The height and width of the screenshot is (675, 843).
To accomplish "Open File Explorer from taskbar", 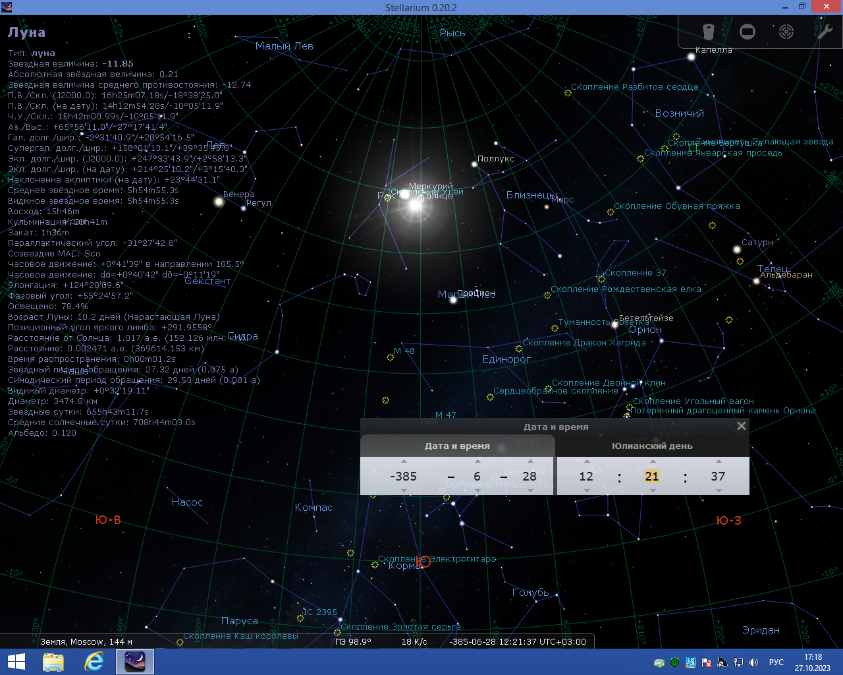I will (53, 662).
